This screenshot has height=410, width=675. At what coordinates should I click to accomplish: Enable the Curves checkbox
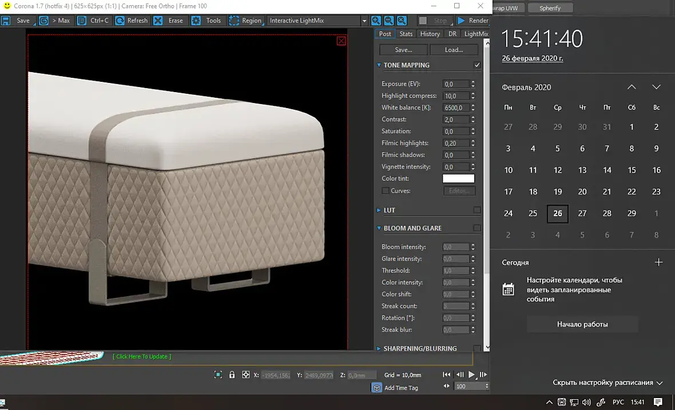386,191
